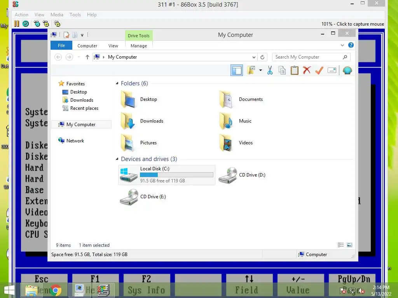Screen dimensions: 398x298
Task: Expand the ribbon with the chevron
Action: point(342,45)
